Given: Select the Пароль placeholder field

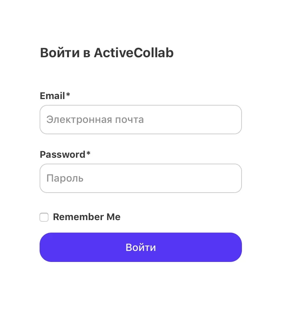Looking at the screenshot, I should (x=140, y=178).
